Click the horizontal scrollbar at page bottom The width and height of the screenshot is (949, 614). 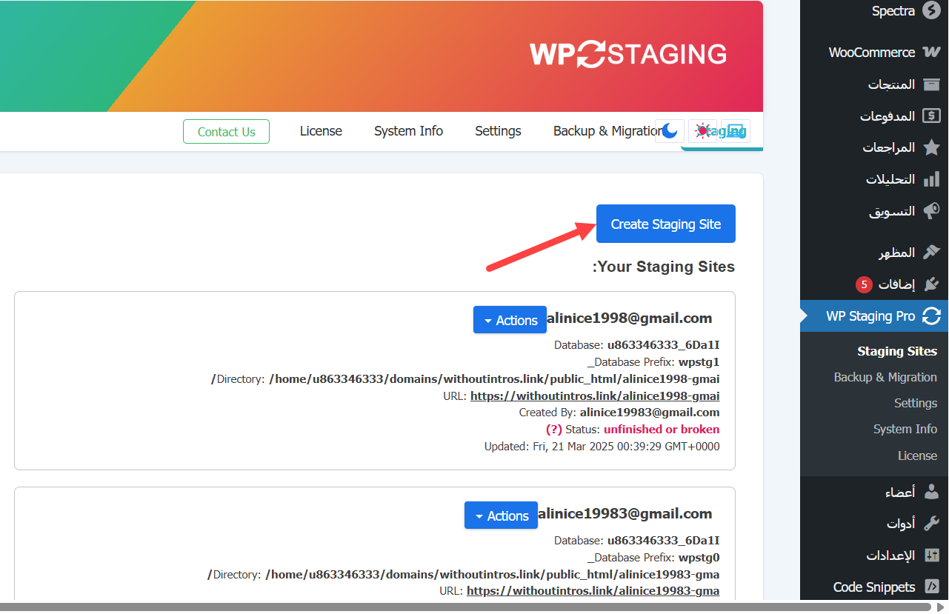coord(444,607)
